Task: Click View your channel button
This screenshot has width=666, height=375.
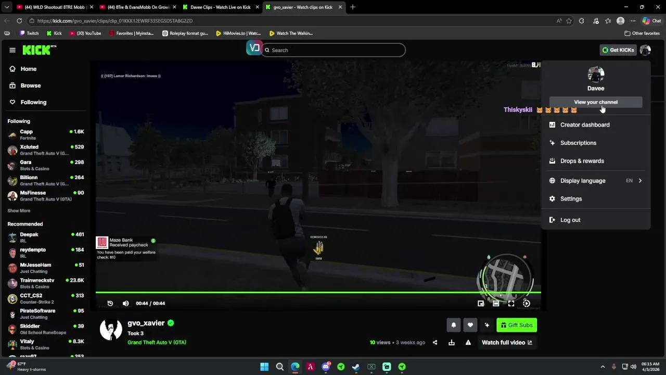Action: (x=596, y=102)
